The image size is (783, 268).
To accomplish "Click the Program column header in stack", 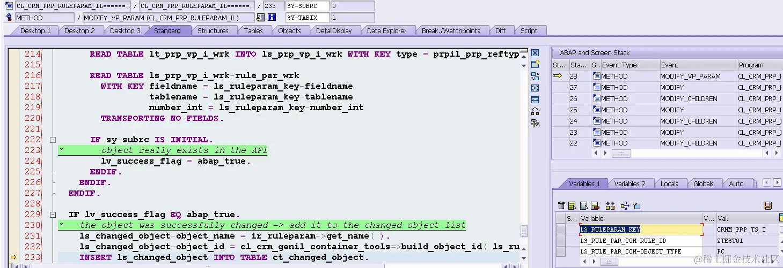I will pyautogui.click(x=759, y=65).
